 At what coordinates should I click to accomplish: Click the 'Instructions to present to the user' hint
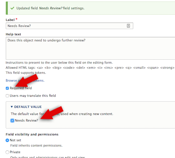59,62
